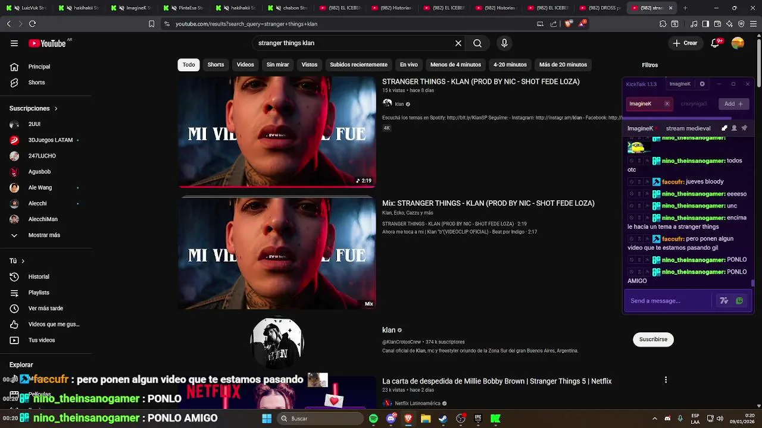Select the 'Videos' filter chip

click(x=245, y=64)
